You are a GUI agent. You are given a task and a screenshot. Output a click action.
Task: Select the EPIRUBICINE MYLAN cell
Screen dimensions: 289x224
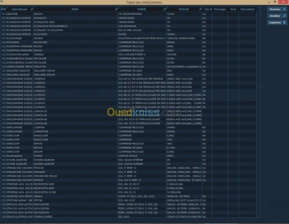click(x=75, y=176)
